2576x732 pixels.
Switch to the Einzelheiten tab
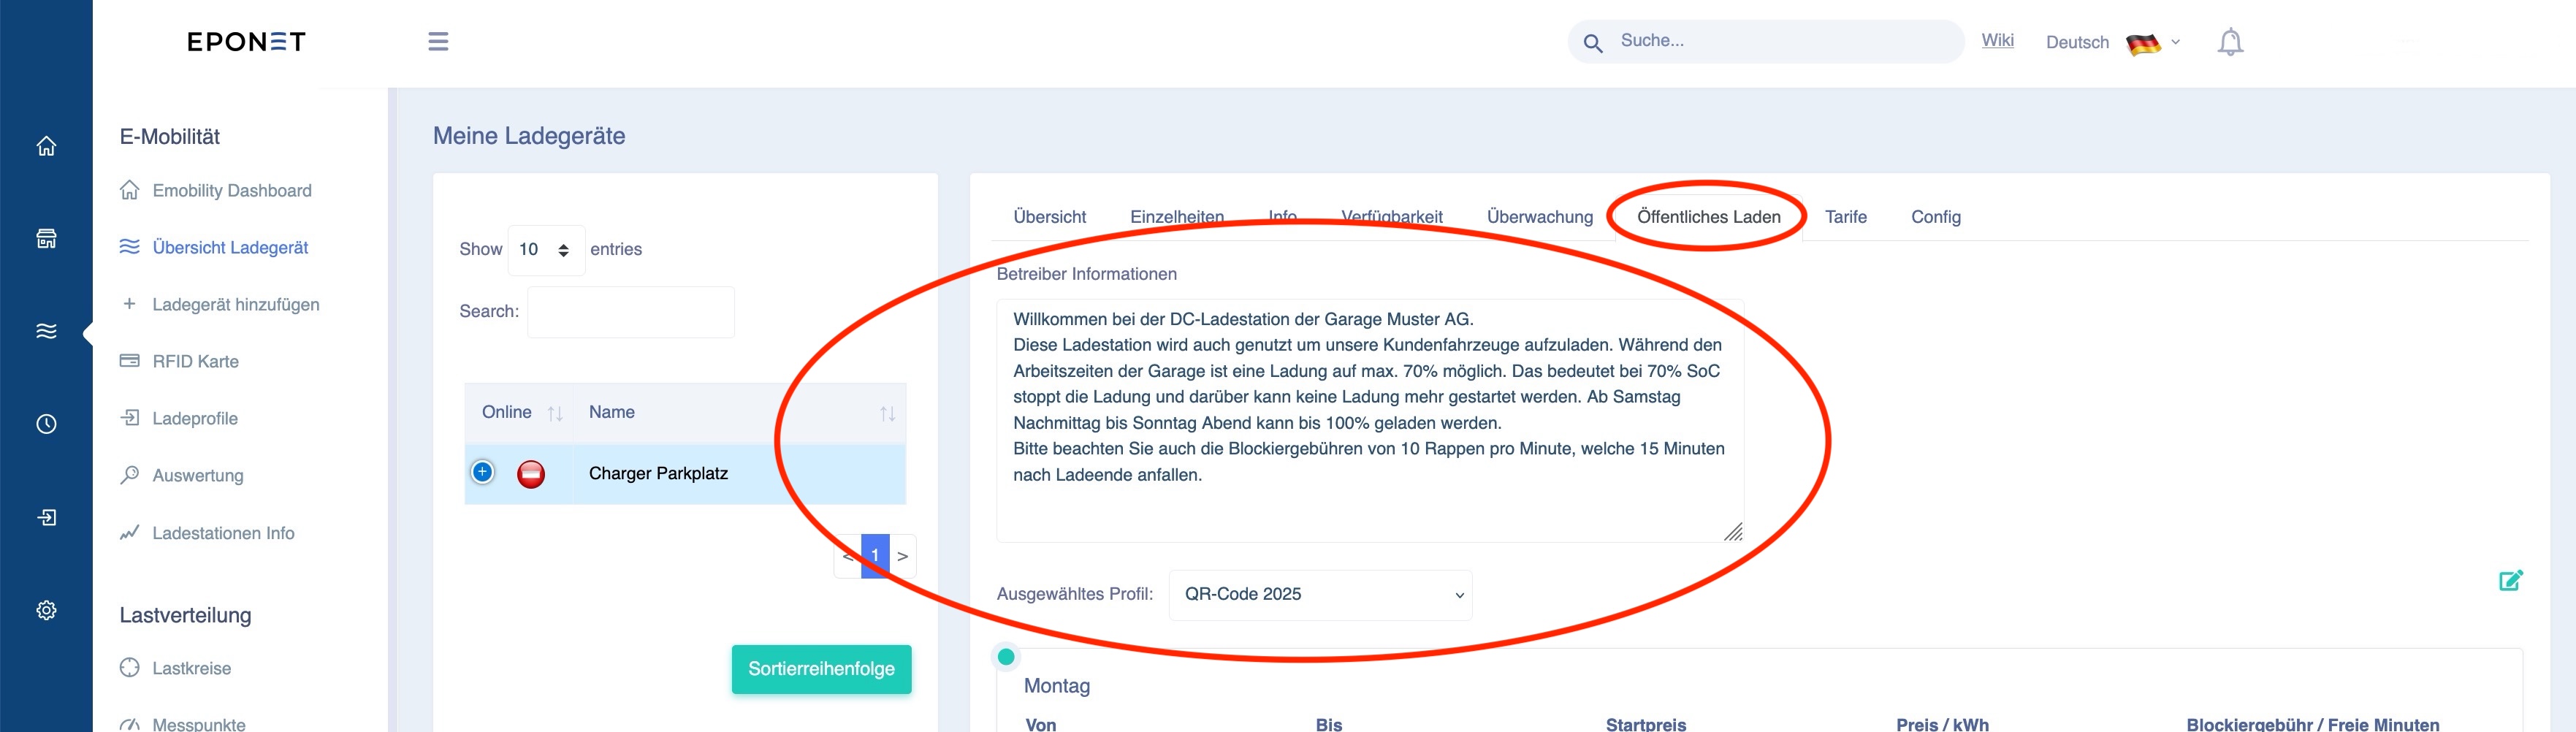coord(1177,217)
